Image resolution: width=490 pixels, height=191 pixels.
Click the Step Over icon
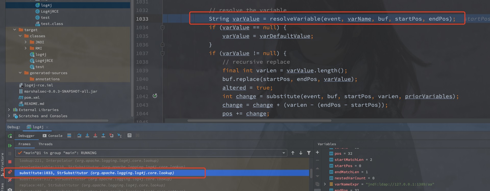click(x=79, y=136)
